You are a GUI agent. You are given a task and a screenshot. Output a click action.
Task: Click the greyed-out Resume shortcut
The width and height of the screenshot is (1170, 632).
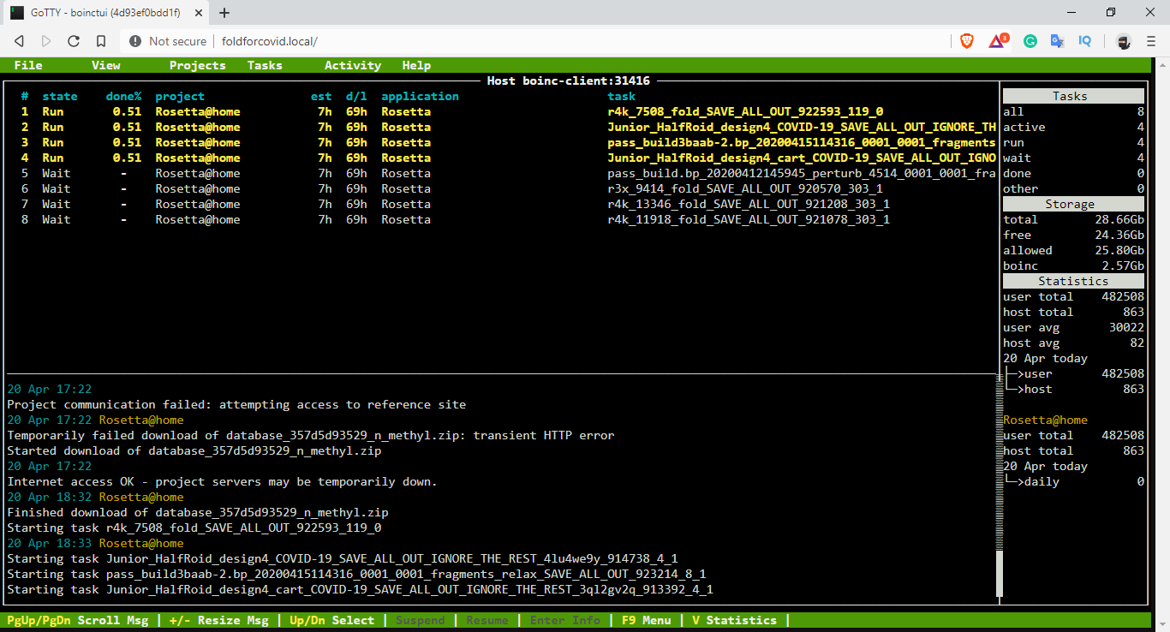pos(487,620)
